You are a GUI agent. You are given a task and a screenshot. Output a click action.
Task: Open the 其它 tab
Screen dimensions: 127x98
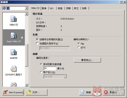coord(76,8)
